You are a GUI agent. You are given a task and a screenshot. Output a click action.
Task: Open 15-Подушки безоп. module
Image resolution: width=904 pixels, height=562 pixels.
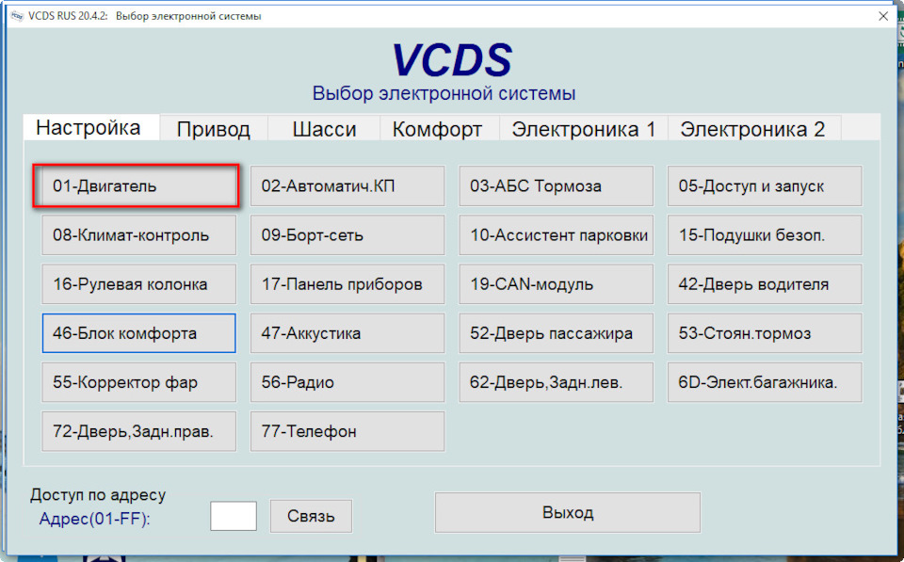[x=764, y=234]
